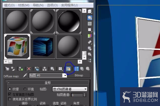The width and height of the screenshot is (160, 106).
Task: Select the 环境 radio button
Action: pyautogui.click(x=25, y=89)
